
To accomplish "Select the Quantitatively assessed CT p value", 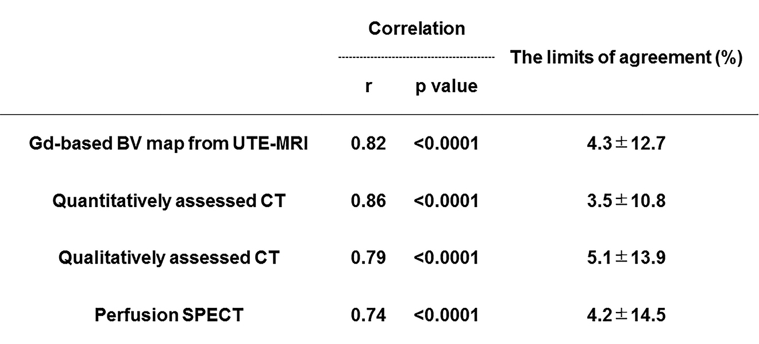I will pyautogui.click(x=446, y=201).
